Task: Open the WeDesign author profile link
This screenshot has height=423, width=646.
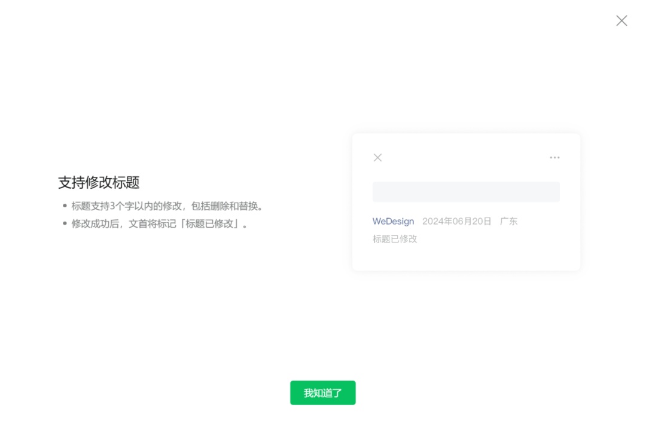Action: click(x=393, y=221)
